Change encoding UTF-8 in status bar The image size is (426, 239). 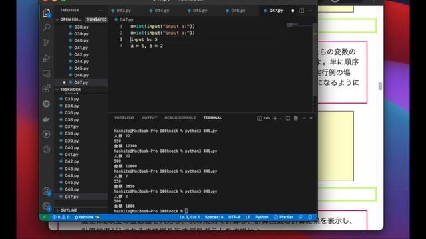234,217
